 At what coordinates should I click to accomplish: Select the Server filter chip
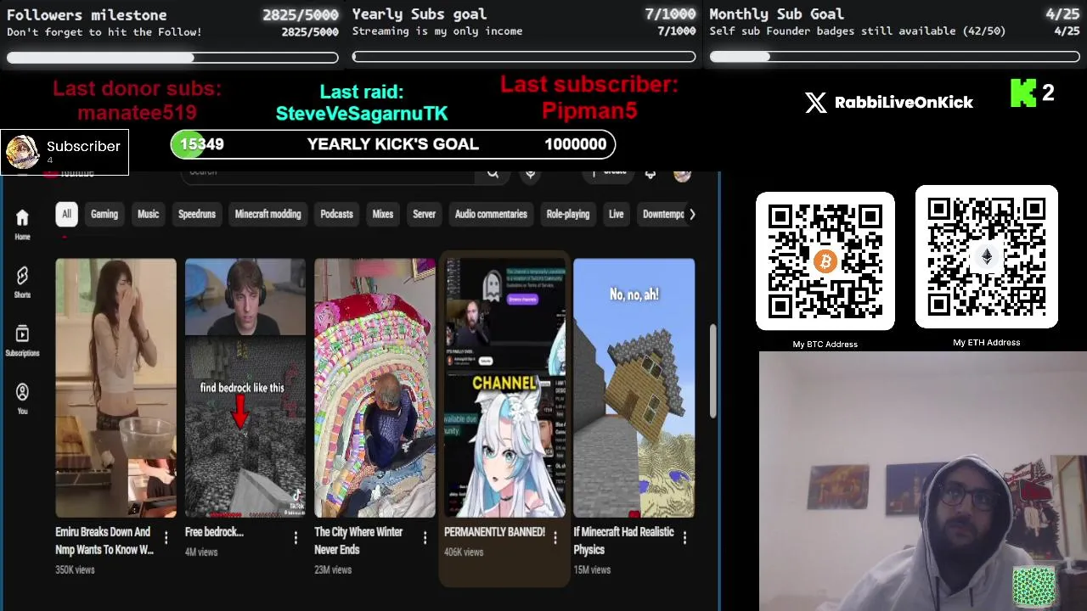pyautogui.click(x=425, y=214)
